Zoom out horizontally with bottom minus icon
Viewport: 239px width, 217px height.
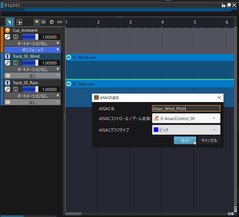(x=232, y=214)
